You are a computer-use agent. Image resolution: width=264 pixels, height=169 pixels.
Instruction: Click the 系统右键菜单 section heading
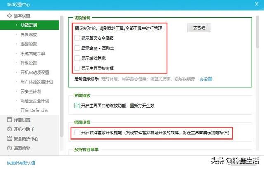point(86,150)
